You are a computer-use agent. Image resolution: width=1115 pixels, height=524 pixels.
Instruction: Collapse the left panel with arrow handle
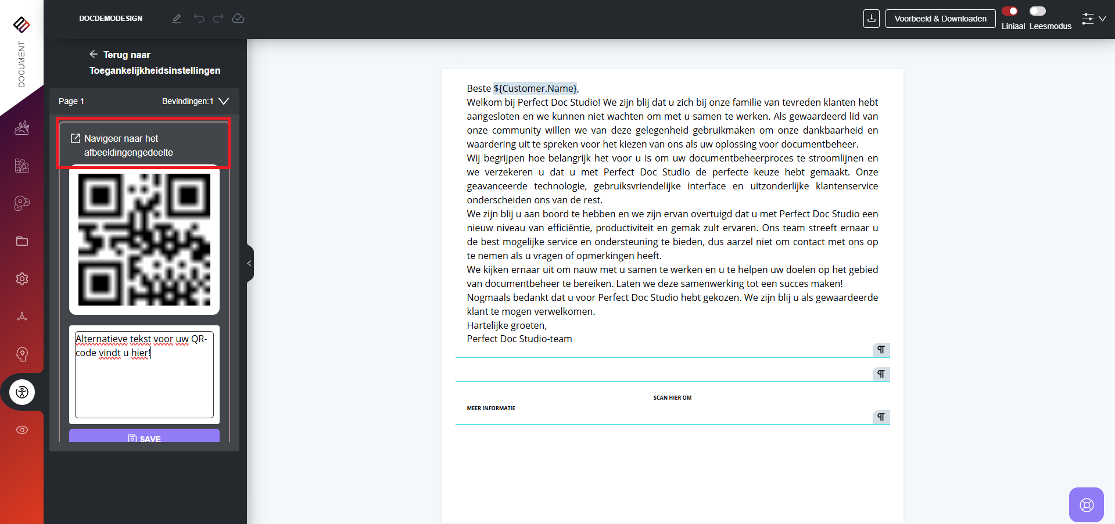[249, 263]
